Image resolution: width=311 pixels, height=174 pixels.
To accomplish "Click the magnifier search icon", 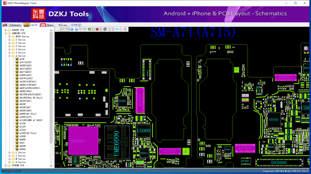I will [57, 29].
